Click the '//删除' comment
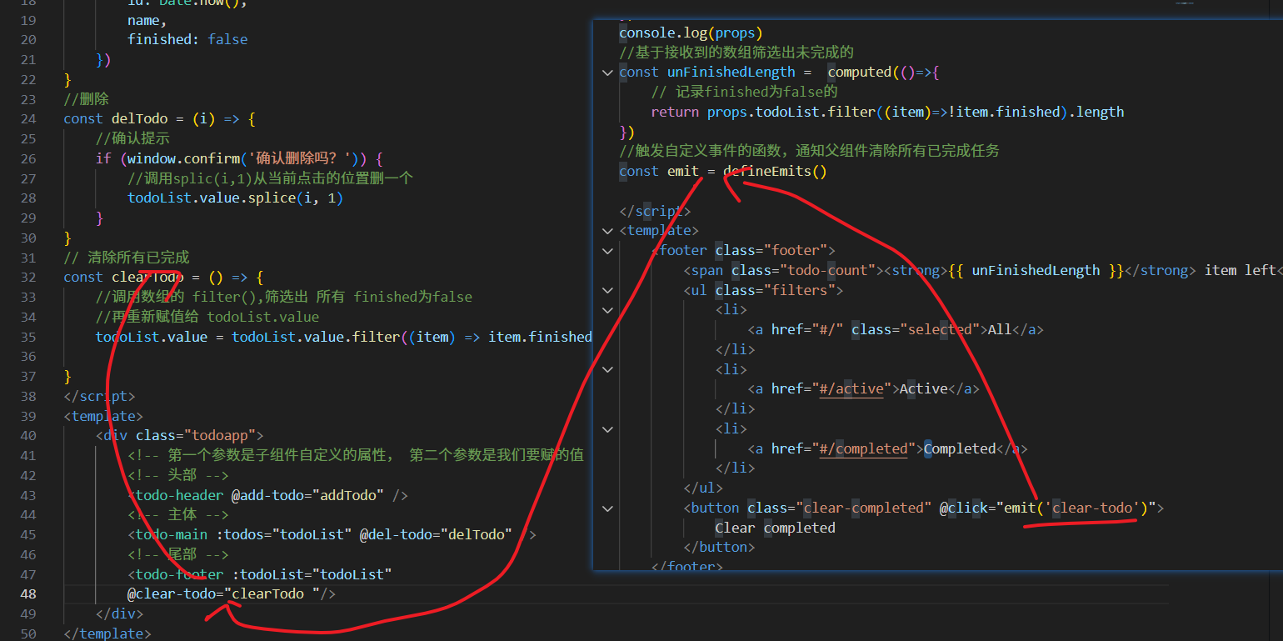1283x641 pixels. coord(86,99)
